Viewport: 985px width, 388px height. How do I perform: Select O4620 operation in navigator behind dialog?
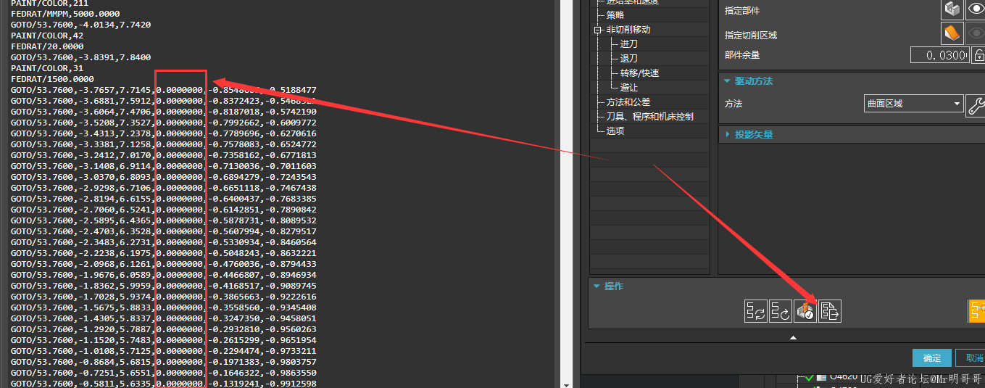tap(844, 377)
